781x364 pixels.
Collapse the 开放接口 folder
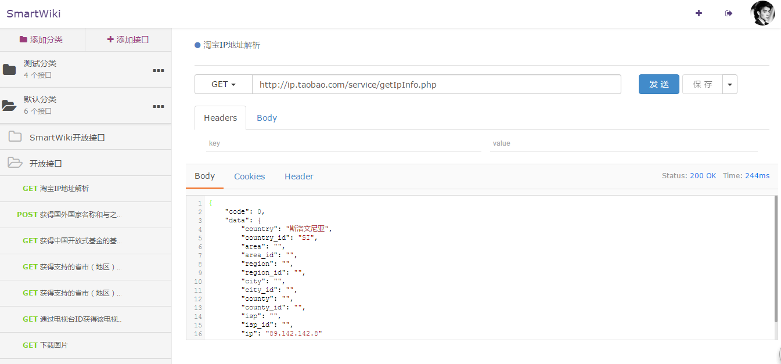[x=15, y=163]
